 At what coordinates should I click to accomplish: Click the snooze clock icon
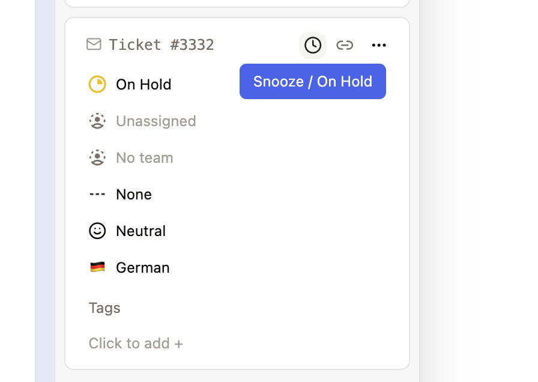tap(313, 45)
